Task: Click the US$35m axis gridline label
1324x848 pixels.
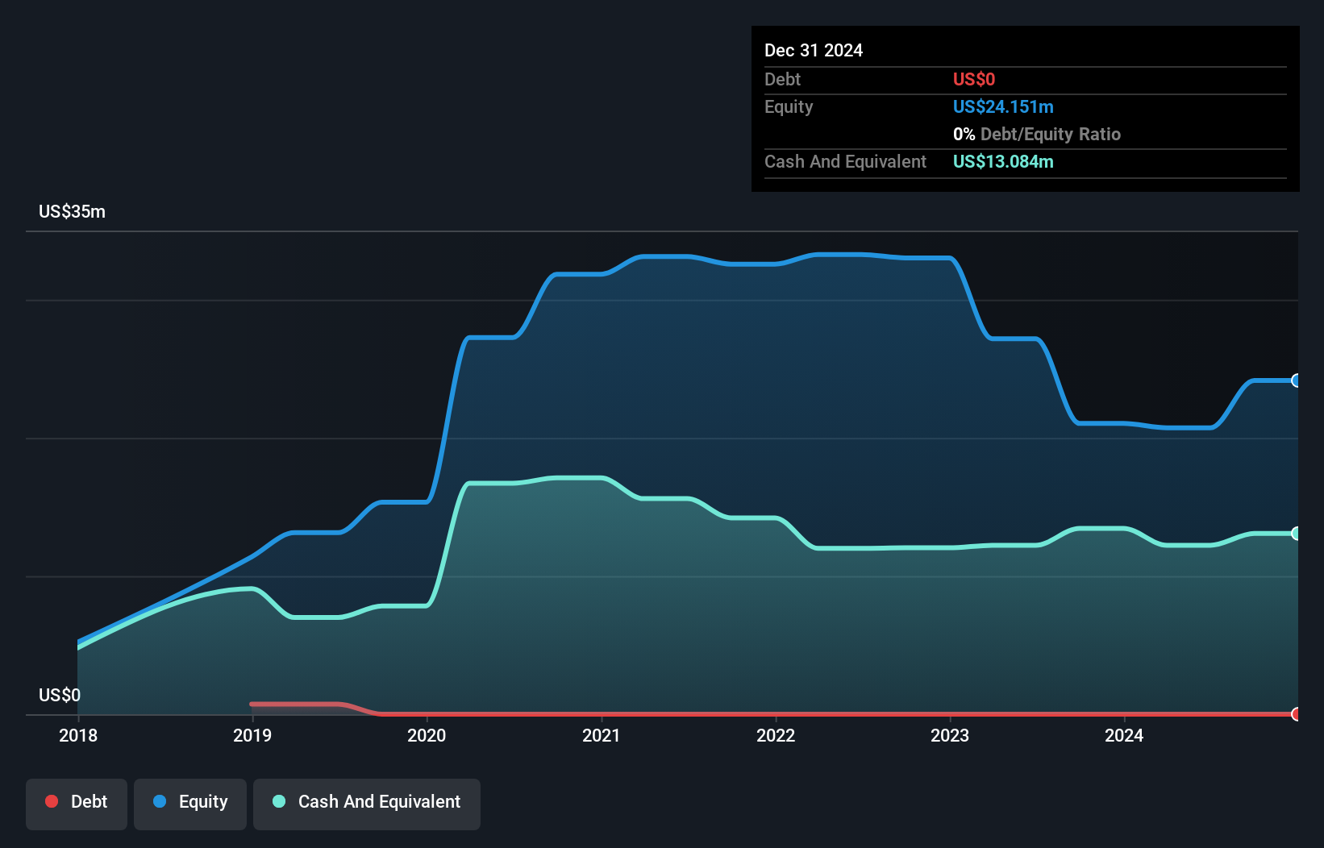Action: pyautogui.click(x=71, y=211)
